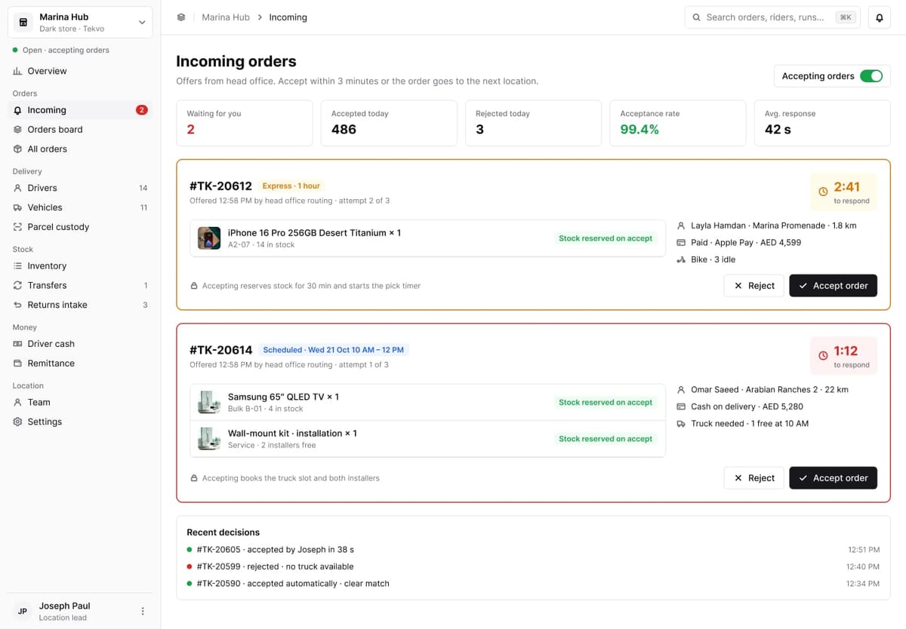The width and height of the screenshot is (906, 629).
Task: Go to Orders board
Action: point(80,130)
